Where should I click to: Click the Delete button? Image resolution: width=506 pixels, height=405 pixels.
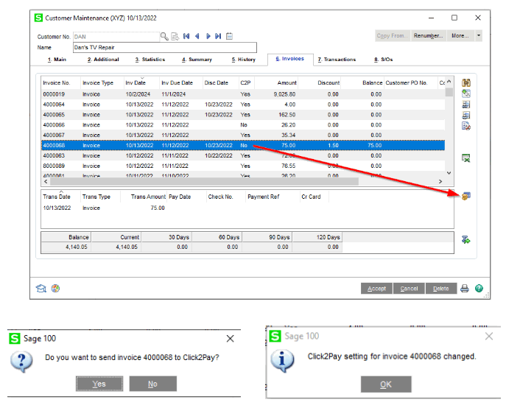click(441, 289)
